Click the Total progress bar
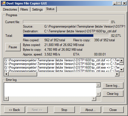This screenshot has height=116, width=128. tap(66, 36)
